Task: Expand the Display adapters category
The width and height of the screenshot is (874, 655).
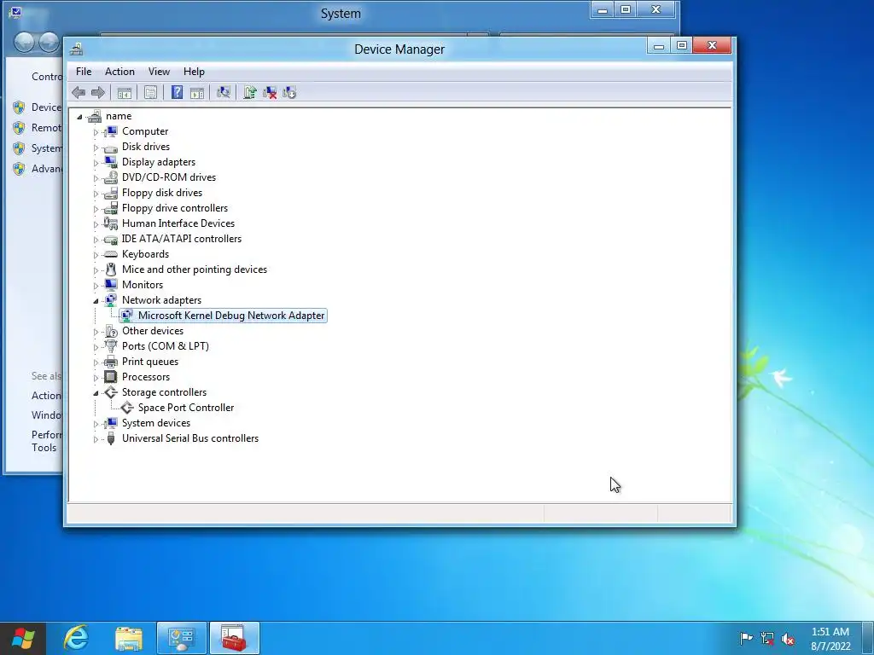Action: click(x=96, y=163)
